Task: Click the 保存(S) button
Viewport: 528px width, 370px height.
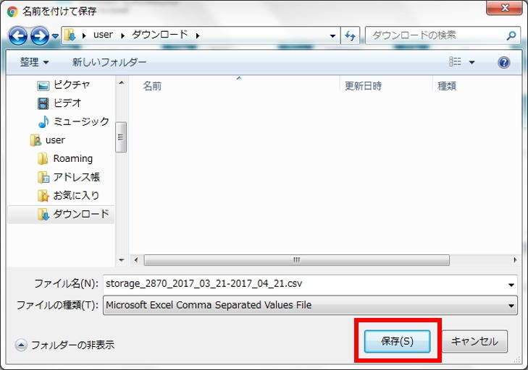Action: coord(397,341)
